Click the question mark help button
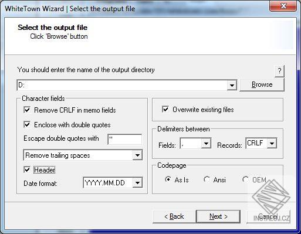 pos(279,71)
